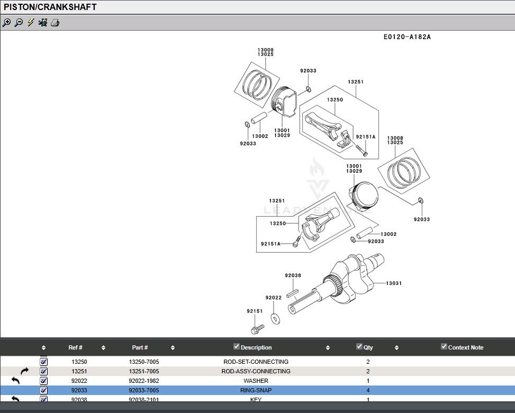
Task: Click the zoom out magnifier icon
Action: (19, 23)
